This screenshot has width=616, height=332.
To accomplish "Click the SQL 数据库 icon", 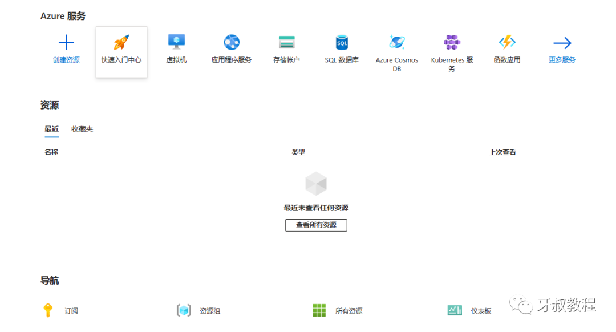I will (x=342, y=42).
